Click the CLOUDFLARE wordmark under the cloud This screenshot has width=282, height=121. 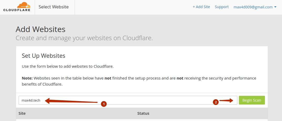pyautogui.click(x=17, y=10)
